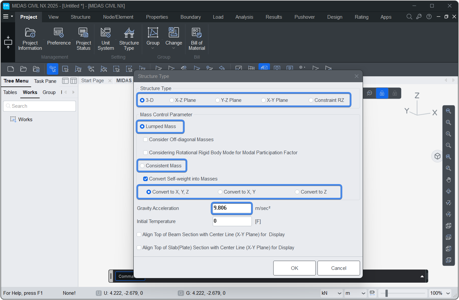459x300 pixels.
Task: Switch to the Boundary ribbon tab
Action: [190, 17]
